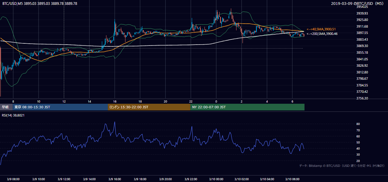This screenshot has height=182, width=388.
Task: Click the '3/10 00:00' date label
Action: pyautogui.click(x=216, y=179)
